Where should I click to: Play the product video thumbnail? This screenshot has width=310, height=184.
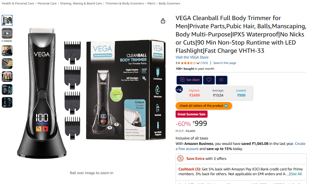click(x=7, y=33)
